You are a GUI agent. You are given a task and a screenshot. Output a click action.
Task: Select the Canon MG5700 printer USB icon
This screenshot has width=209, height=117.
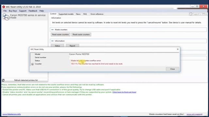pyautogui.click(x=6, y=17)
